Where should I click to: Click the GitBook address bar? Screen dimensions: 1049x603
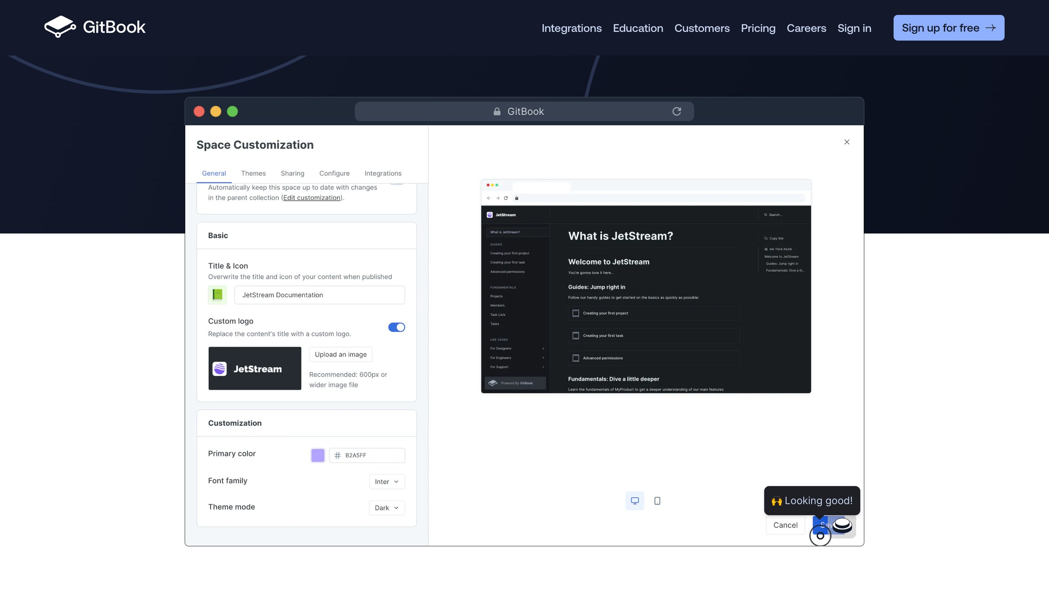(524, 112)
